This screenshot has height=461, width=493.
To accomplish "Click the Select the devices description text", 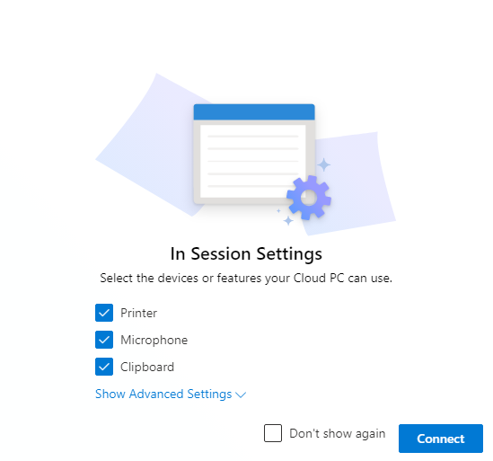I will 246,279.
